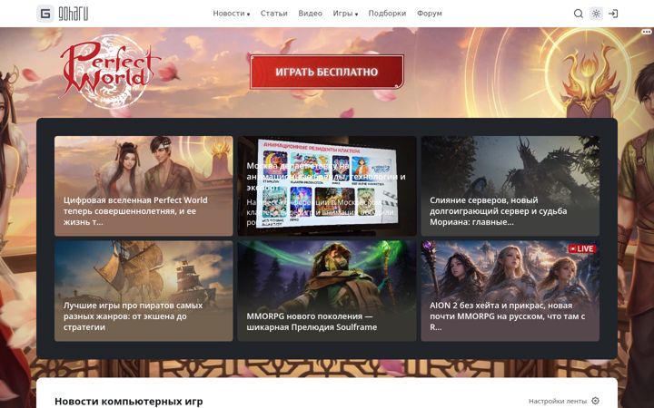
Task: Open the Статьи menu item
Action: pos(274,14)
